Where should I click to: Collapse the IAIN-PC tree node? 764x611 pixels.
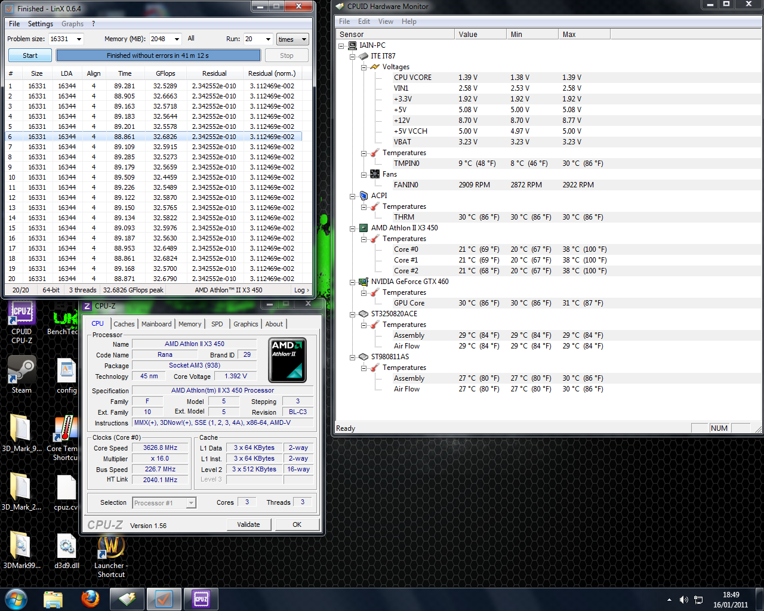pyautogui.click(x=341, y=45)
